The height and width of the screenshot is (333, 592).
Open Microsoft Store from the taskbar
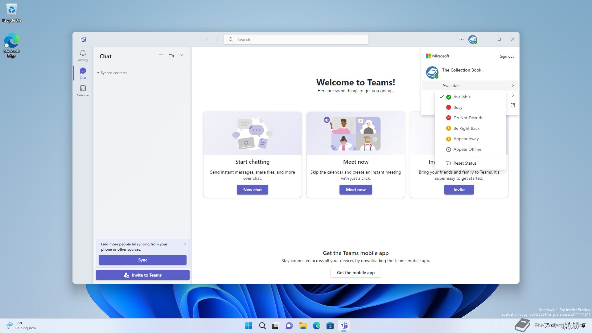click(330, 326)
